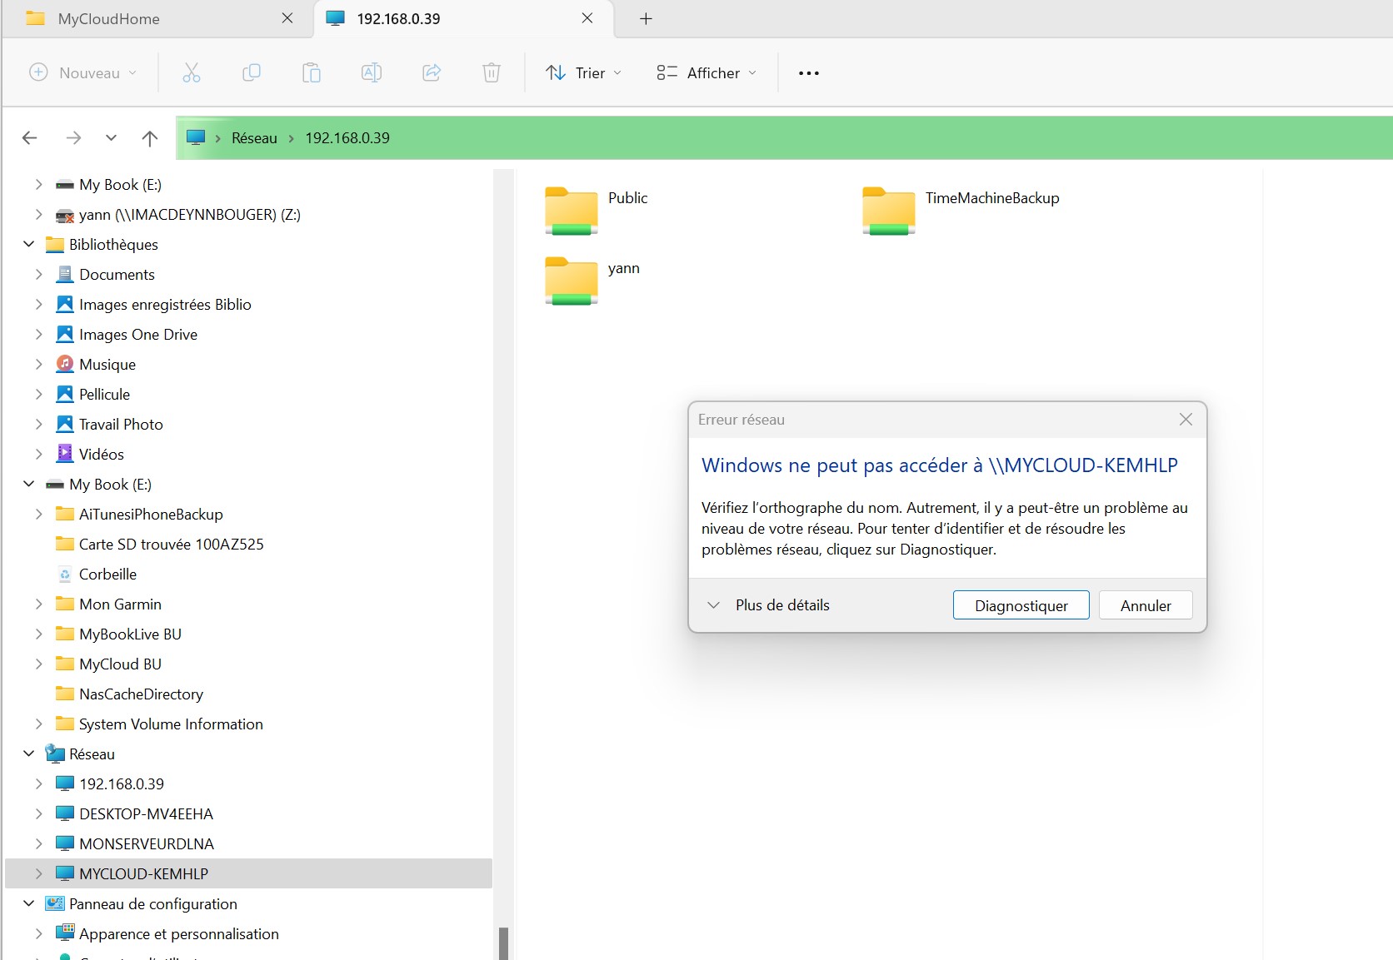Screen dimensions: 1393x960
Task: Click the Annuler button
Action: (1146, 605)
